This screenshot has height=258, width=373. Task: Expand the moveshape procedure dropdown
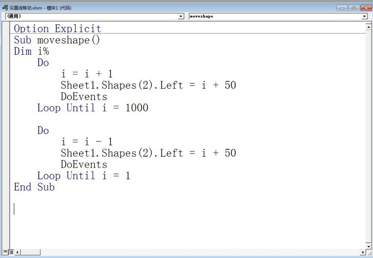pos(364,16)
